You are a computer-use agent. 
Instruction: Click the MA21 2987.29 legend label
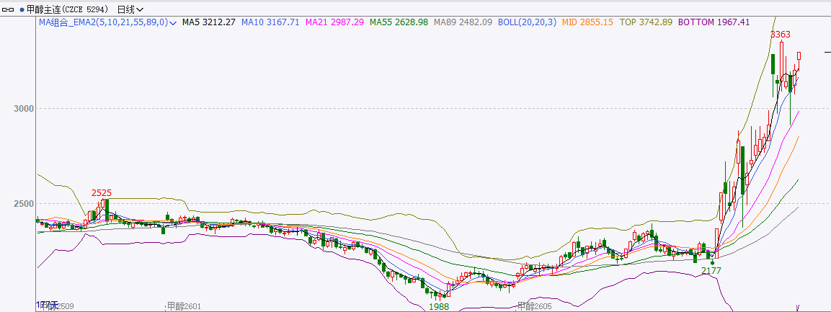(334, 22)
